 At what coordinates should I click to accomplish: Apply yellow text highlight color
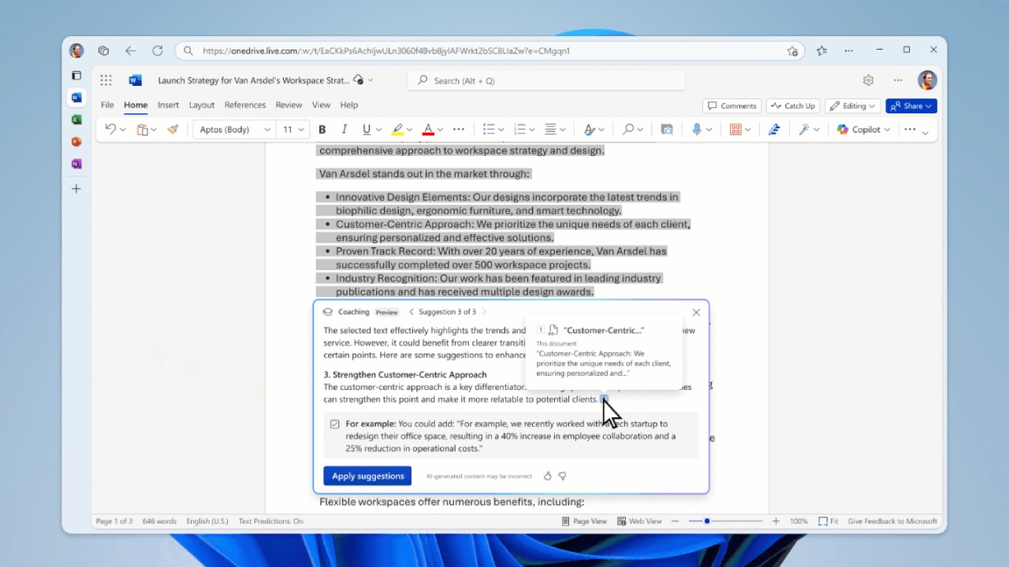pos(397,129)
